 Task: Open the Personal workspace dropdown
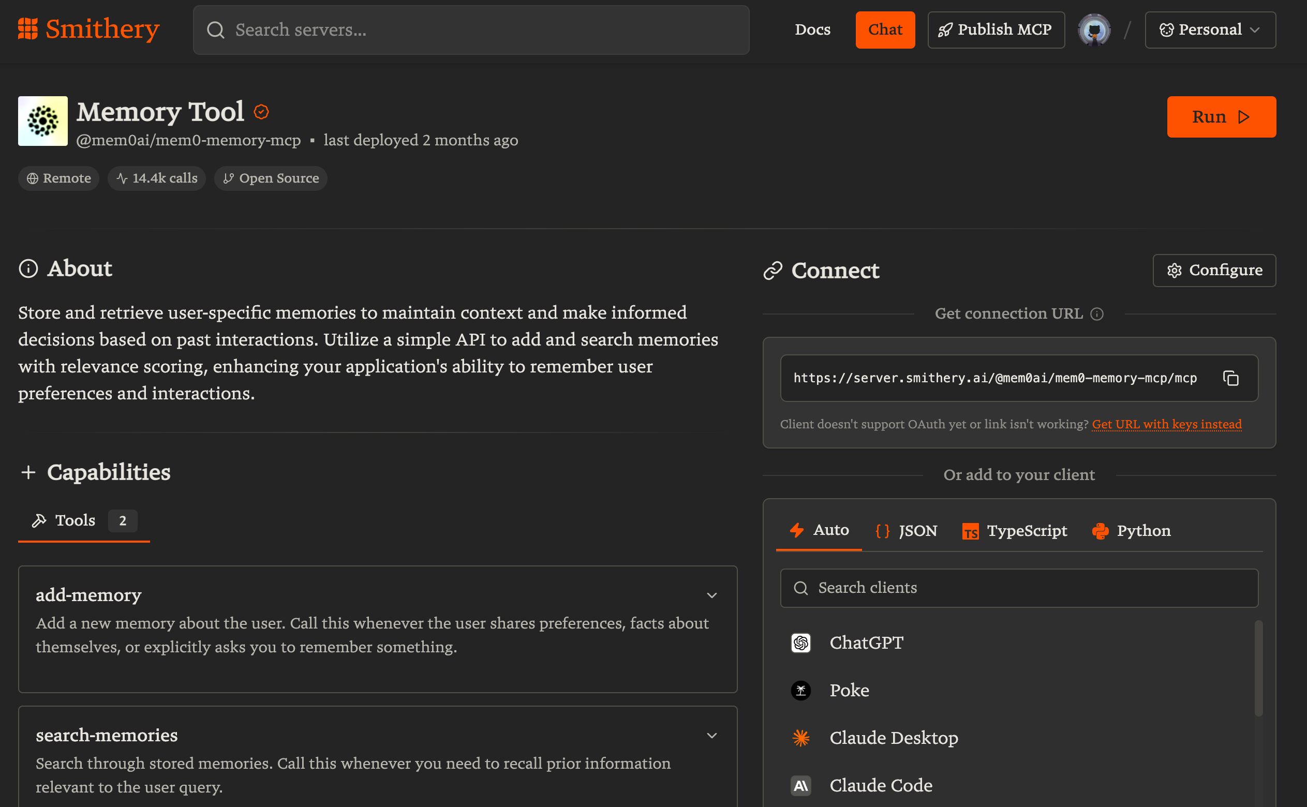(1210, 30)
